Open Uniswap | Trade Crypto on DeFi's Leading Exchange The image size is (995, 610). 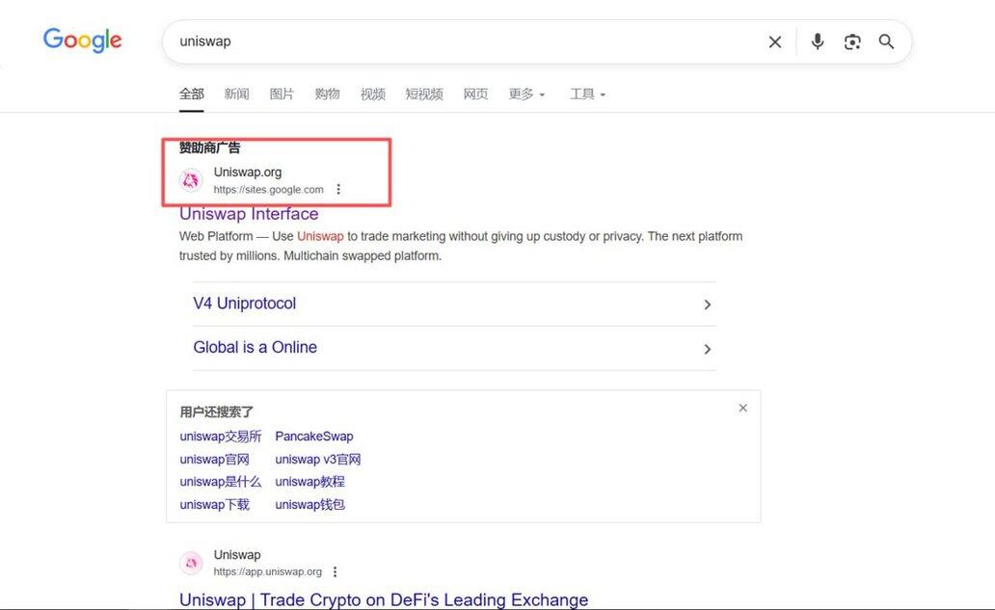point(384,599)
